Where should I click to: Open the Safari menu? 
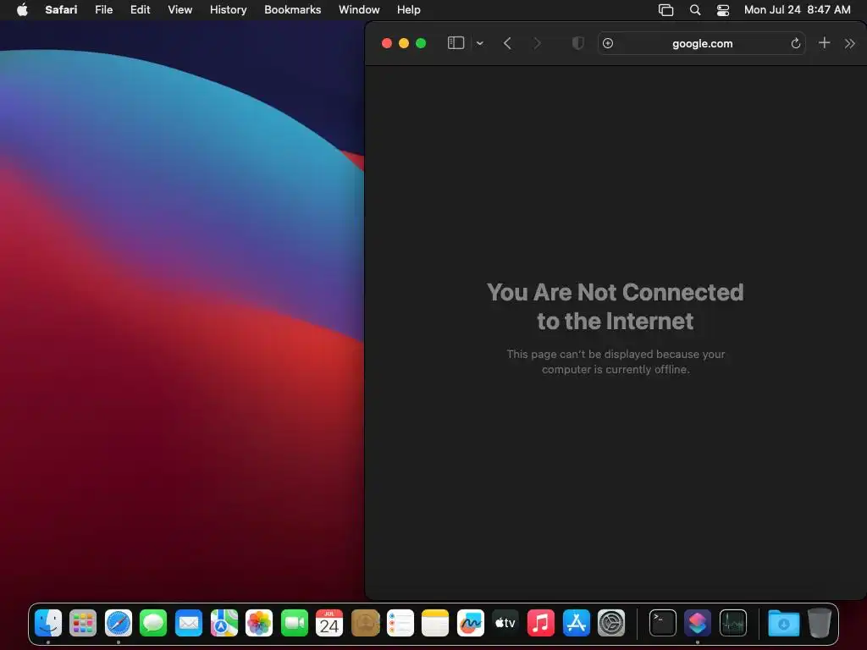point(61,9)
